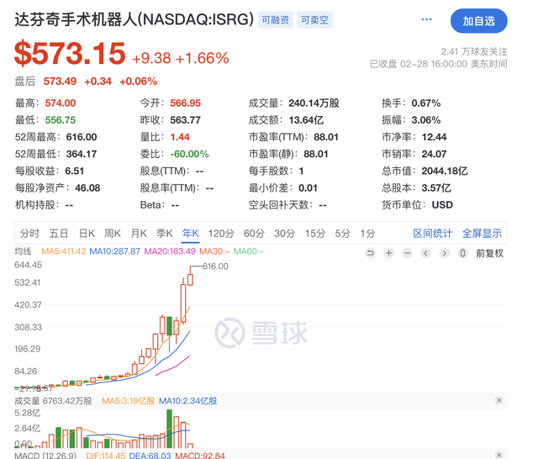
Task: Click the 换手 value 0.67%
Action: click(x=426, y=103)
